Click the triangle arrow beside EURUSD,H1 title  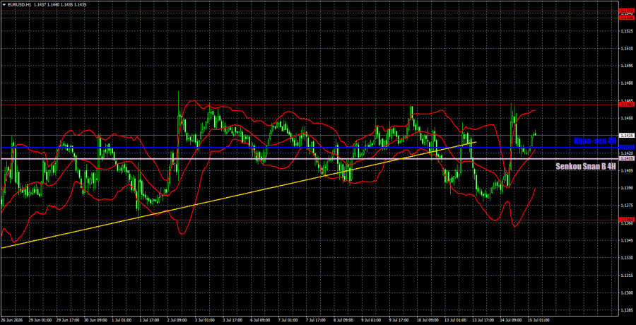tap(4, 3)
